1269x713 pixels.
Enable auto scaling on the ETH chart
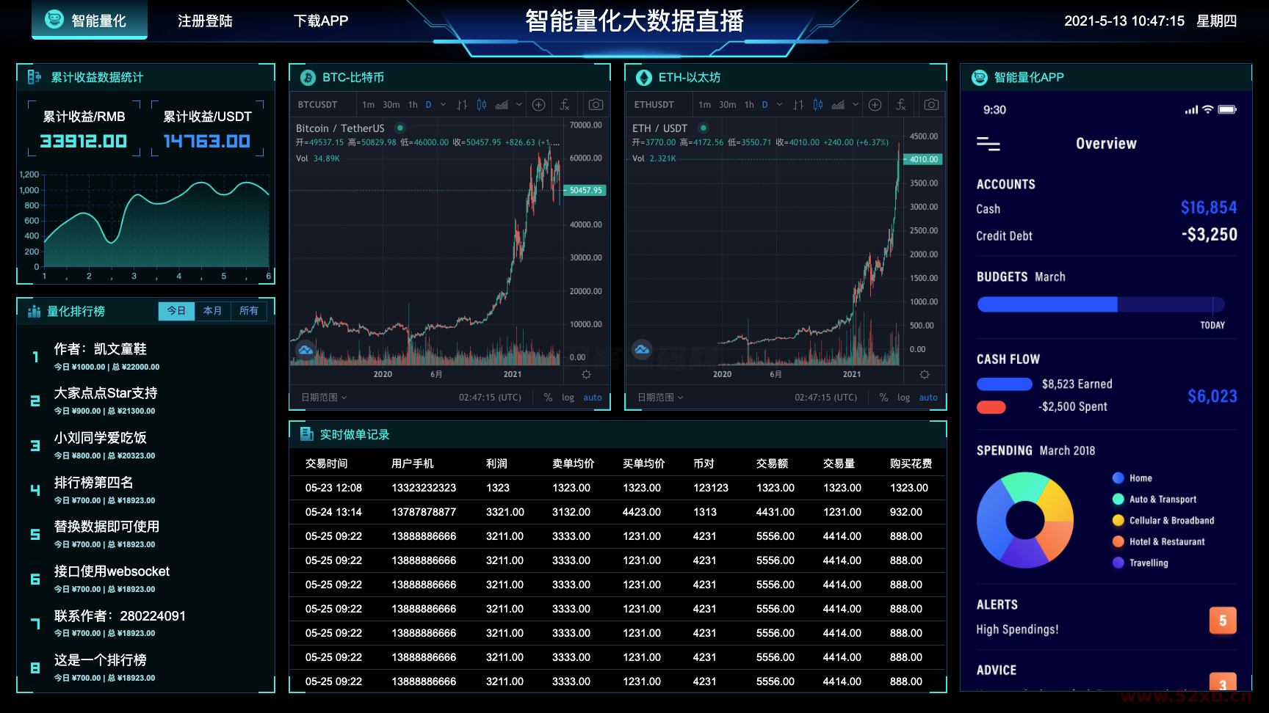tap(928, 397)
